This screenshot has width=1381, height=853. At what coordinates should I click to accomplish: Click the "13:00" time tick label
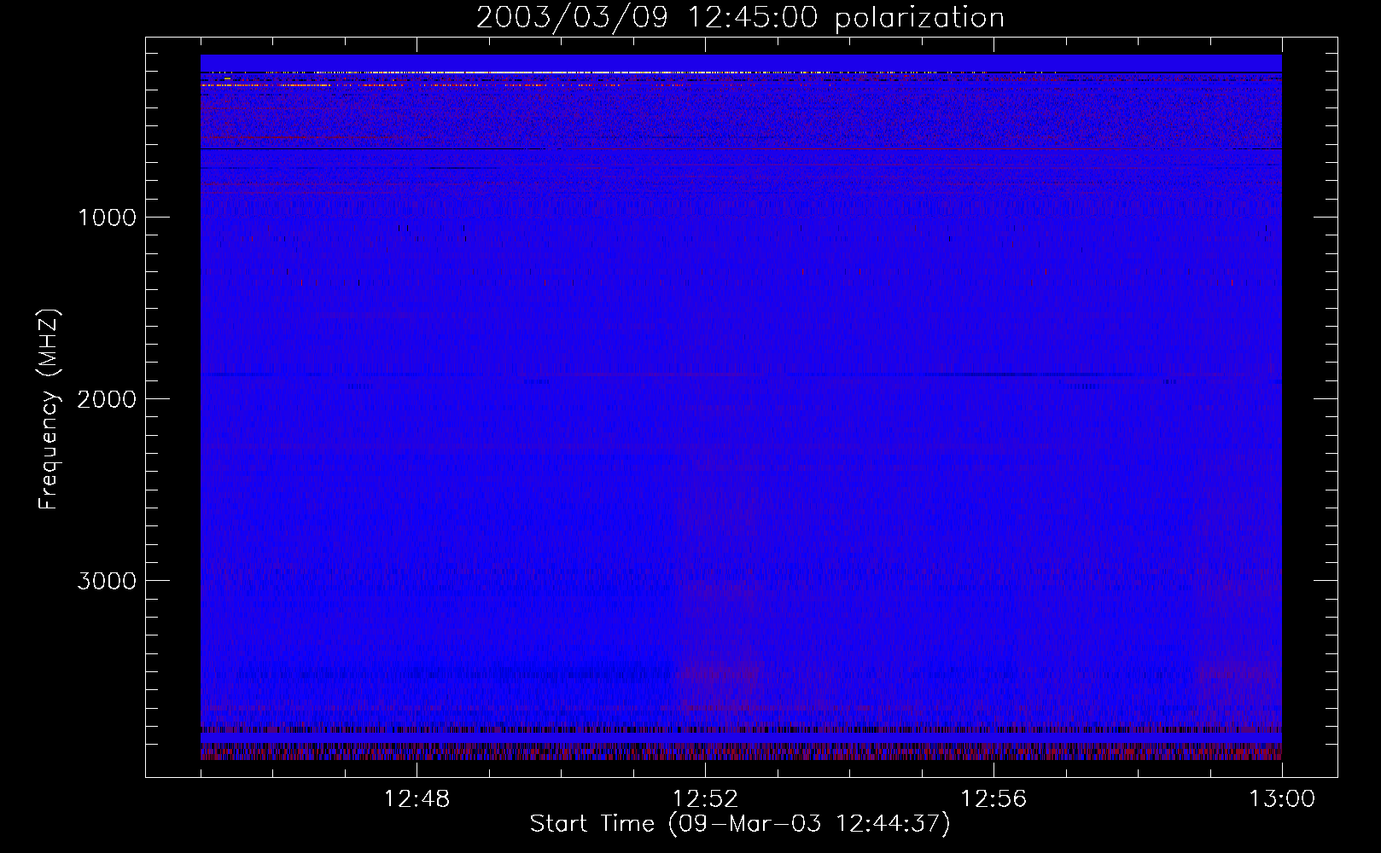1282,799
